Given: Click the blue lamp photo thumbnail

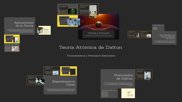Looking at the screenshot, I should pos(147,76).
